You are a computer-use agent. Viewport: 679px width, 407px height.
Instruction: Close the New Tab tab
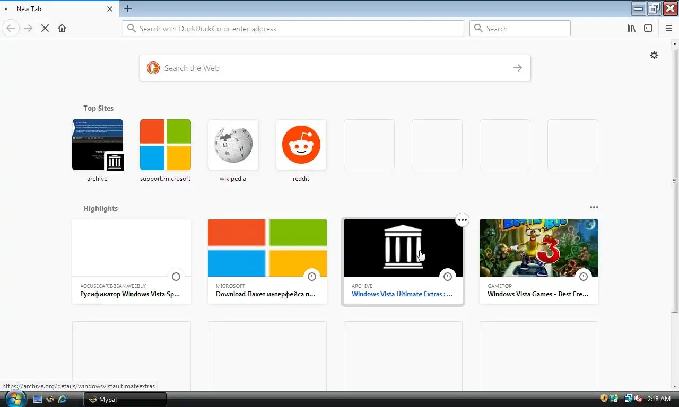[110, 9]
